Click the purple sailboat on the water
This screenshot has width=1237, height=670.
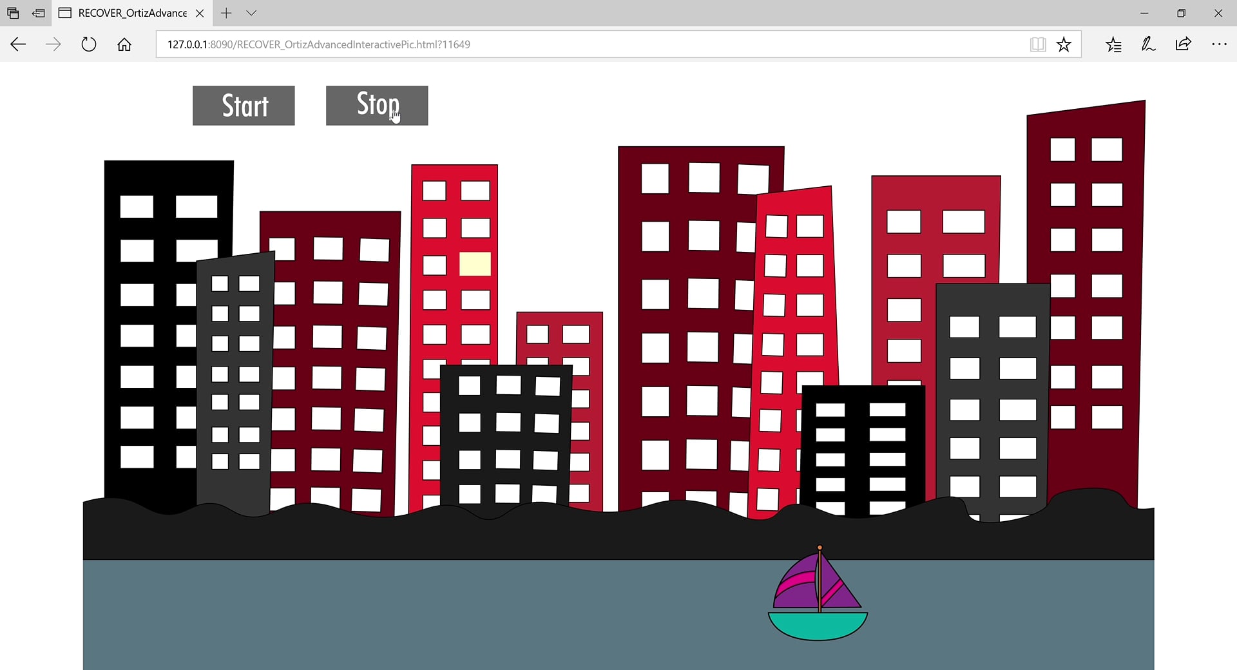818,593
